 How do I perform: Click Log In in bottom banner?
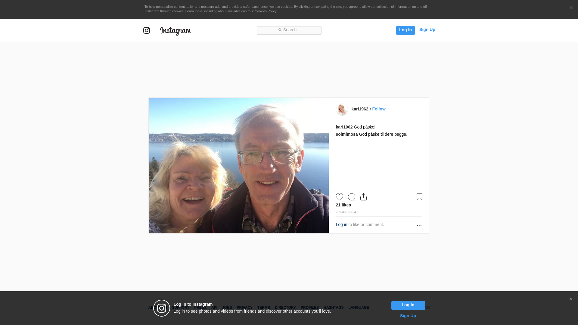408,305
